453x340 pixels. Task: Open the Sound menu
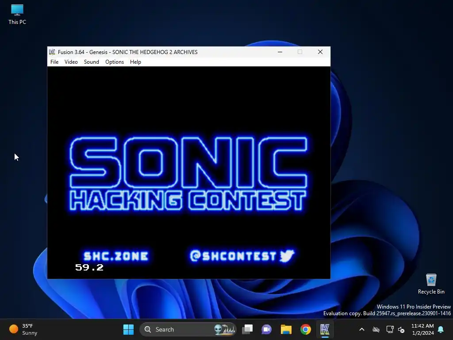(91, 62)
